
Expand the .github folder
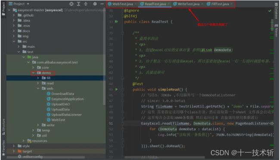click(x=14, y=15)
